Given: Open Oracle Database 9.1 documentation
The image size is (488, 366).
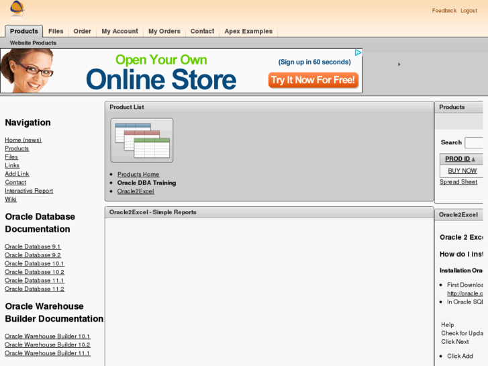Looking at the screenshot, I should tap(33, 246).
